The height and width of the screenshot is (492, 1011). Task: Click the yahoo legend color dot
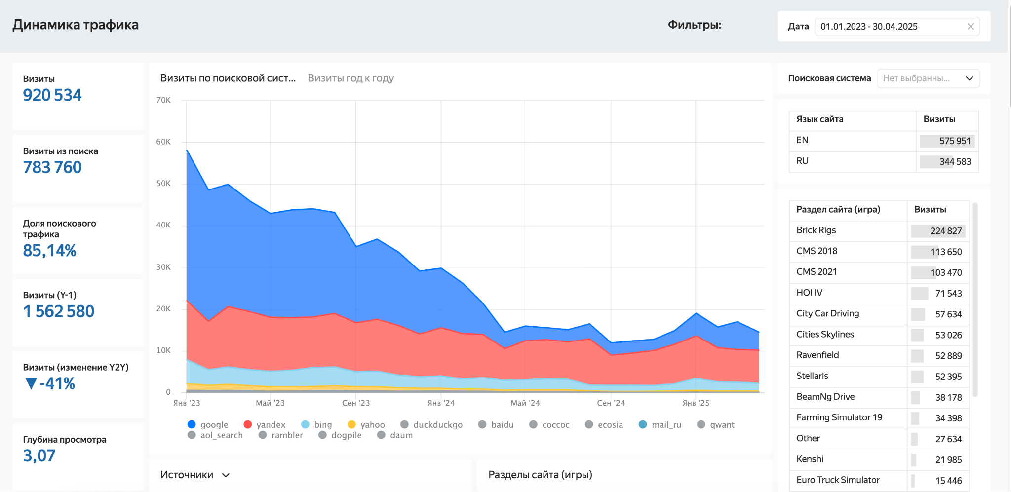tap(351, 425)
